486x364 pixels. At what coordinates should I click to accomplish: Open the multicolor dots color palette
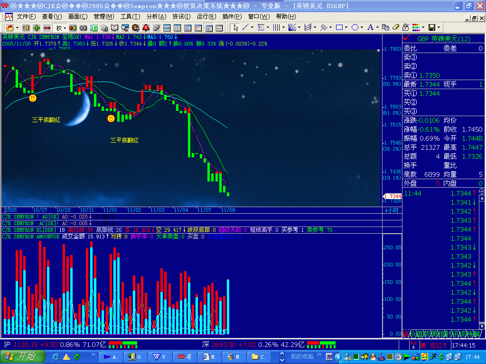tap(416, 27)
